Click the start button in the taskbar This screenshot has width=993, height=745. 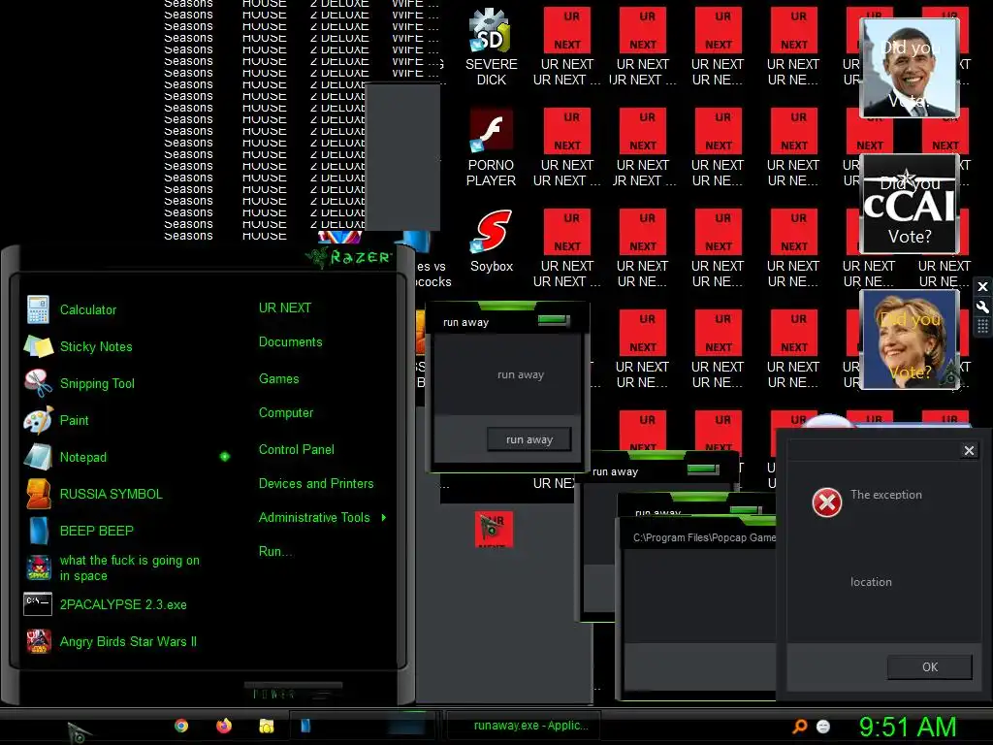tap(79, 732)
